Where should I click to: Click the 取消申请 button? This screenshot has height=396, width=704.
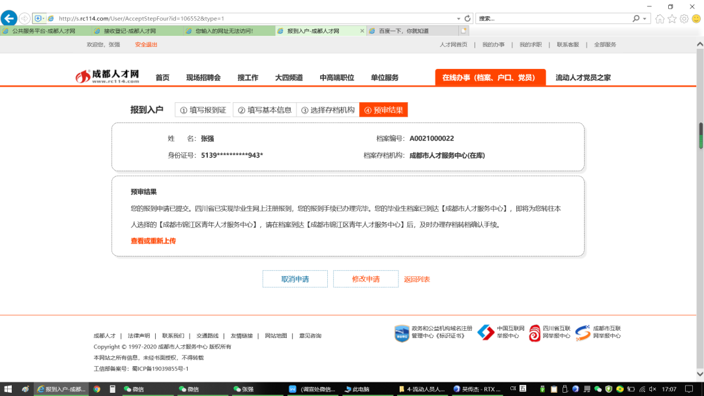[x=295, y=279]
